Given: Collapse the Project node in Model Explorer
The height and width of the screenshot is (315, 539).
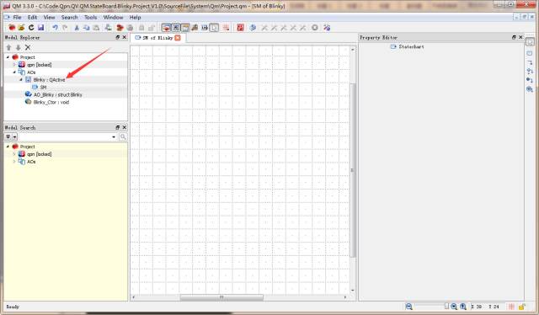Looking at the screenshot, I should pyautogui.click(x=8, y=57).
